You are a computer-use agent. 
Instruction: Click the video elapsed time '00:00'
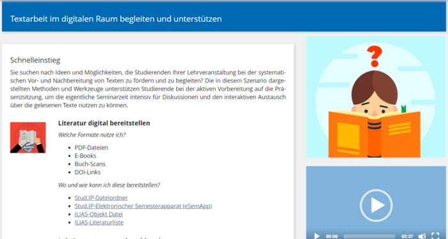click(332, 236)
